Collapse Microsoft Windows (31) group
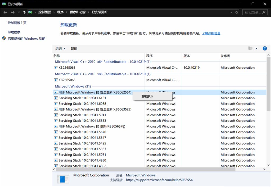The width and height of the screenshot is (271, 187). coord(73,86)
